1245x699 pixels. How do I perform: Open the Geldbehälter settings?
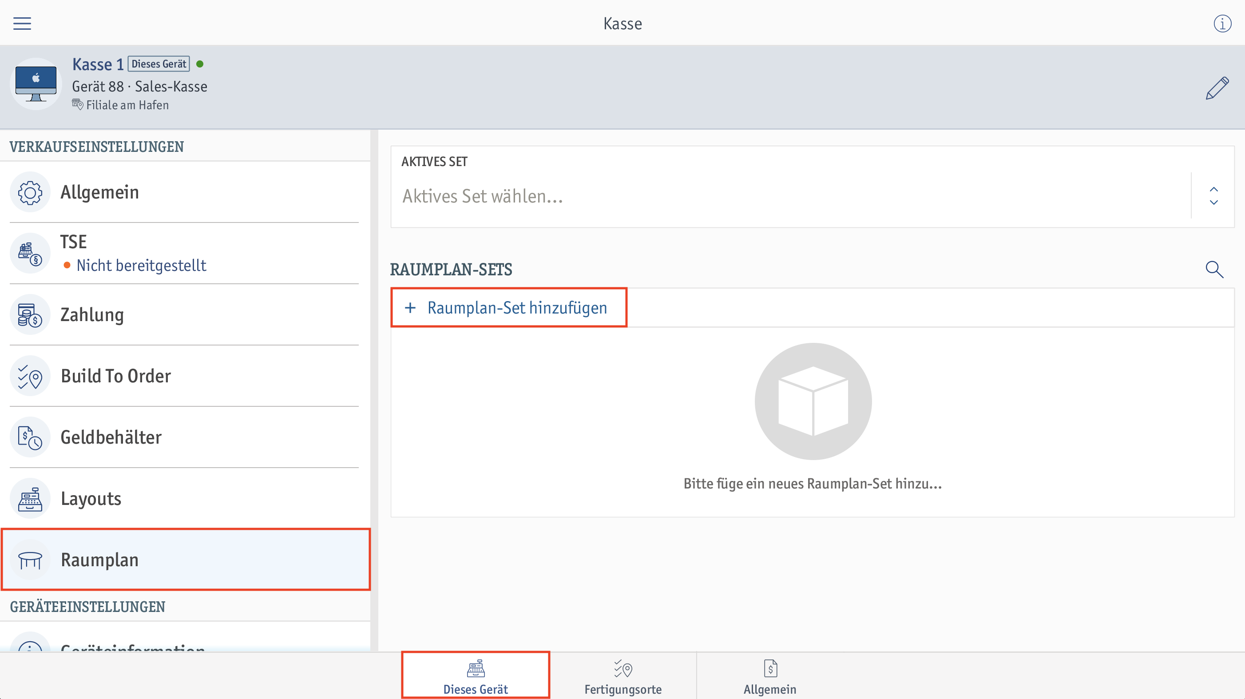click(185, 437)
